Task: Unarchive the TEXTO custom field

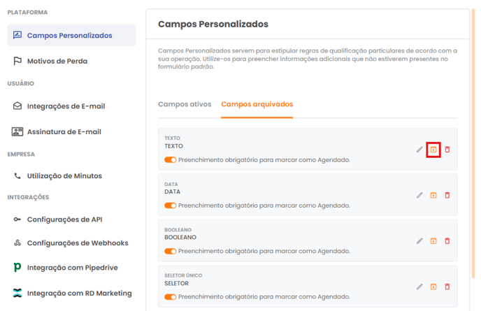Action: 433,150
